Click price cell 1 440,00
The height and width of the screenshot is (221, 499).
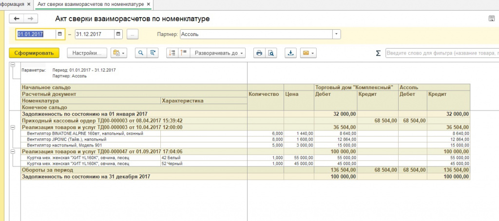point(299,133)
